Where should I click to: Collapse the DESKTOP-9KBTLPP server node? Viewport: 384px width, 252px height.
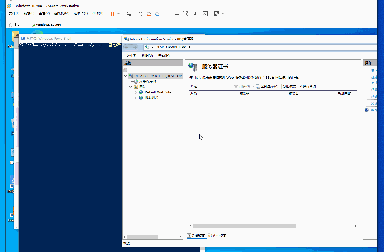126,76
